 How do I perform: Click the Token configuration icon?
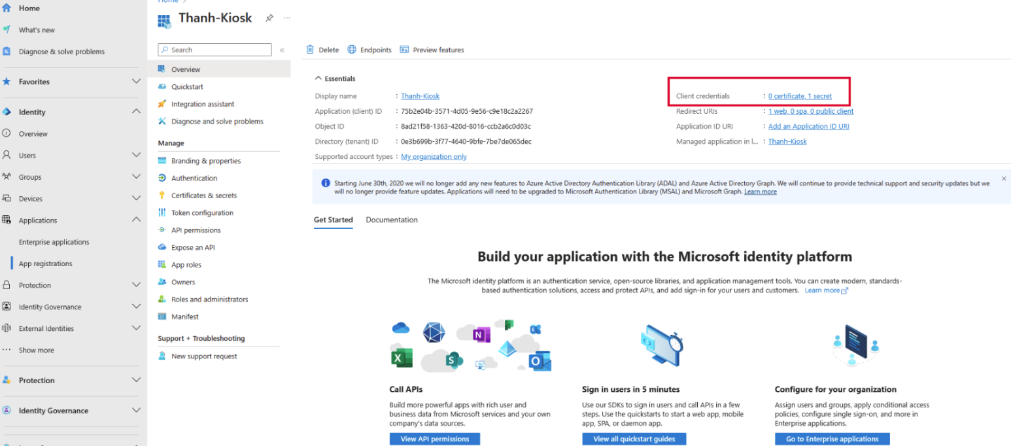pos(162,213)
